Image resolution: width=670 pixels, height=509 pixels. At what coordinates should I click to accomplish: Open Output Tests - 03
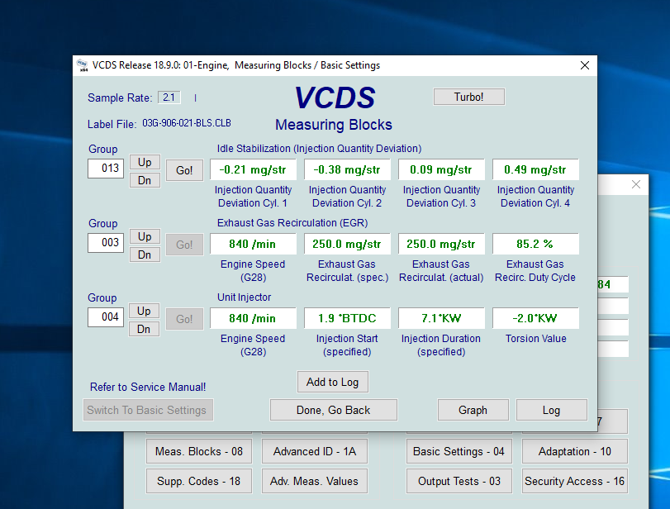[459, 481]
